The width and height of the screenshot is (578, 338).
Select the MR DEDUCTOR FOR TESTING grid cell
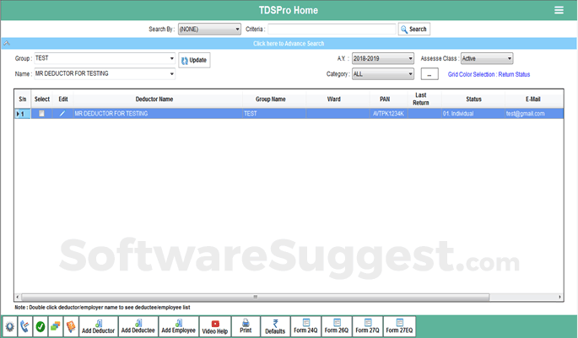point(158,114)
